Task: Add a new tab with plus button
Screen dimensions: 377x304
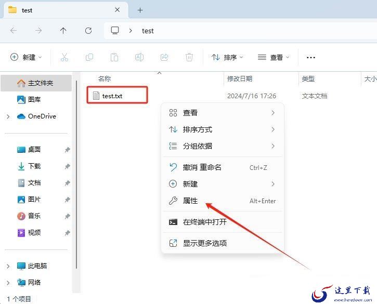Action: coord(140,10)
